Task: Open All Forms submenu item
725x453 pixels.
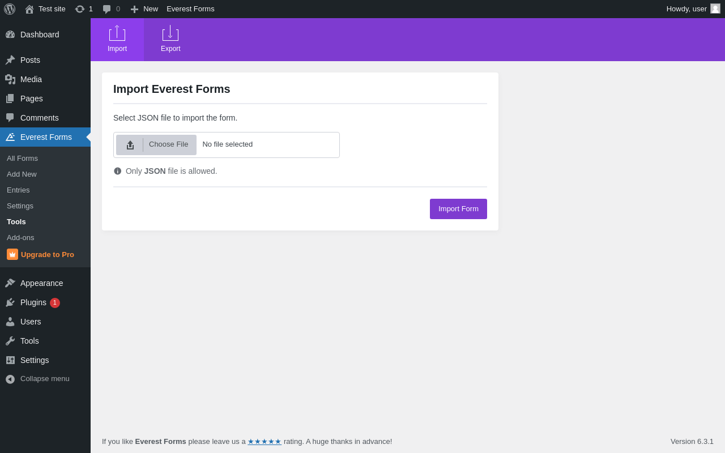Action: [22, 159]
